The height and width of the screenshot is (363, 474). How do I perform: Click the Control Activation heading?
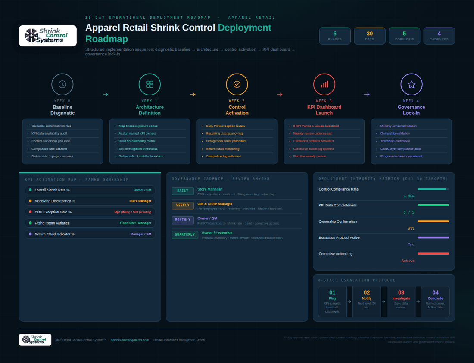(x=237, y=110)
